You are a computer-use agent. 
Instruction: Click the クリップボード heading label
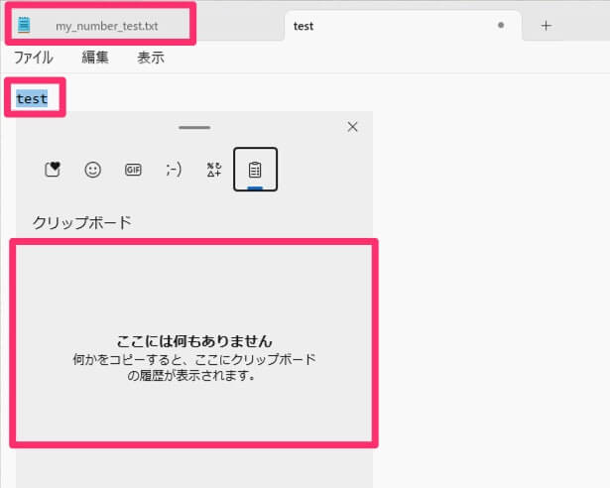coord(82,222)
